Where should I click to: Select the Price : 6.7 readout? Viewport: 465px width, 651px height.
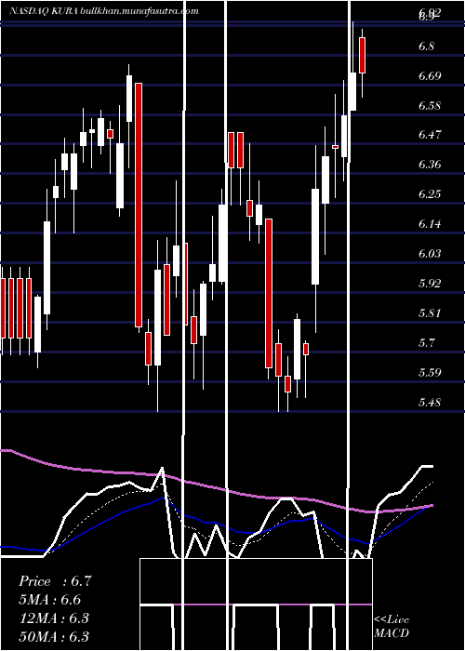[55, 581]
